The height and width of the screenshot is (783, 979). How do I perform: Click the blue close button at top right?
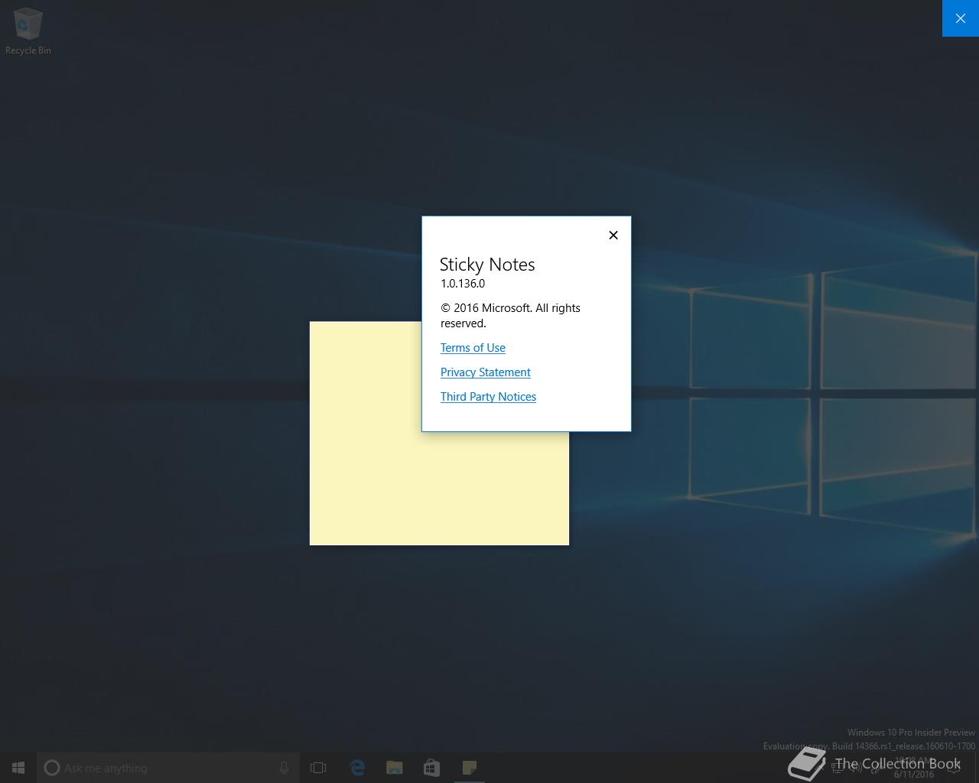point(961,18)
